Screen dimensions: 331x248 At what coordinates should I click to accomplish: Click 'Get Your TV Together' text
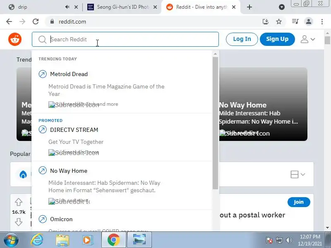click(76, 142)
